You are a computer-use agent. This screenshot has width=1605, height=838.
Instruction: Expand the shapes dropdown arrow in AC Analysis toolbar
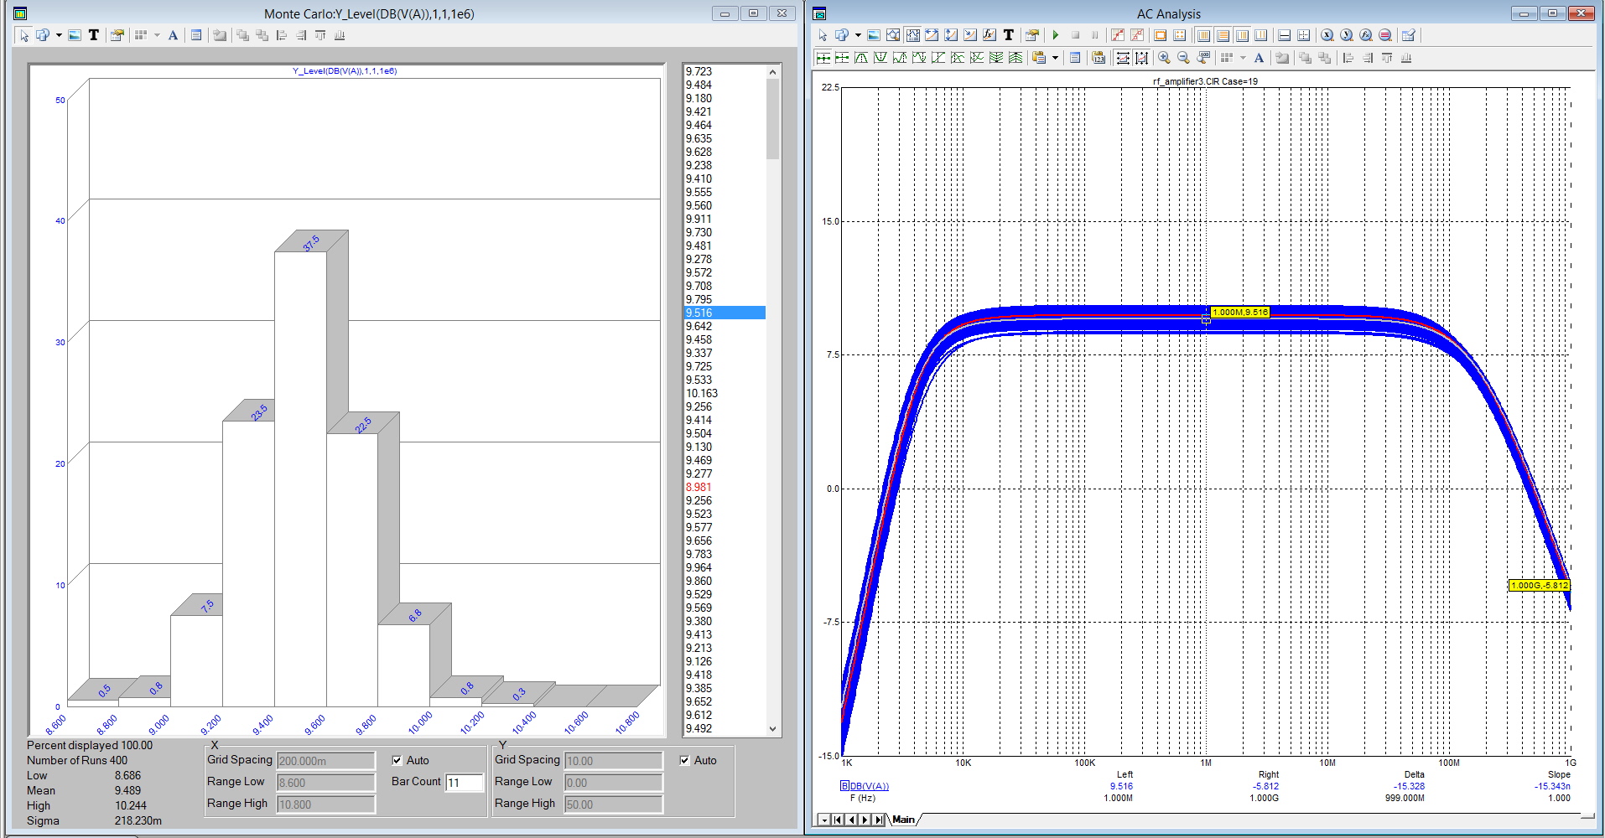pyautogui.click(x=858, y=35)
